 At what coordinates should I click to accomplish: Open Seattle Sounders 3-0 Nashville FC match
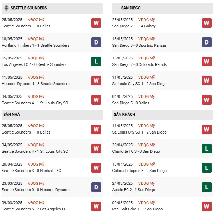coord(32,171)
